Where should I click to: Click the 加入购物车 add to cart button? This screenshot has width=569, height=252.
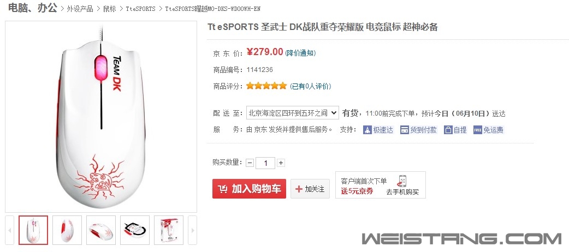(249, 189)
